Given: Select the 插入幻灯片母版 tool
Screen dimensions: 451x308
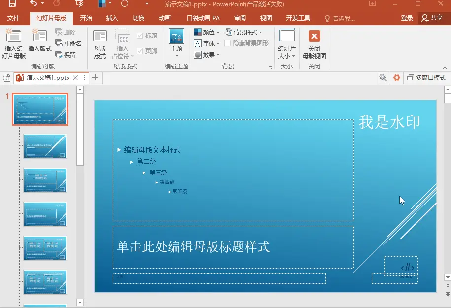Looking at the screenshot, I should [x=13, y=42].
